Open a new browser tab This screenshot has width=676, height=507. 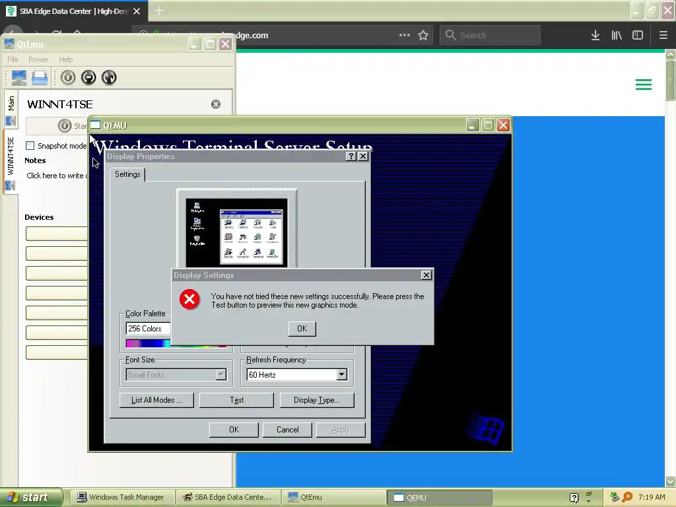tap(159, 11)
